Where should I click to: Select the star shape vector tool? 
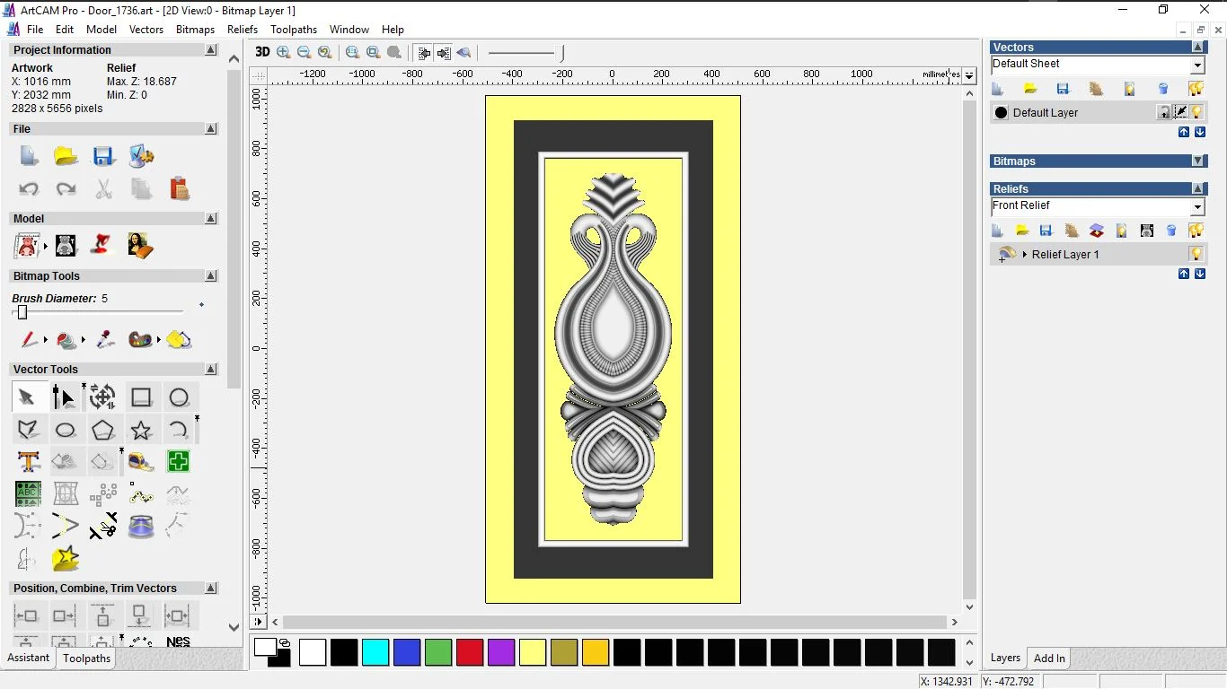point(141,430)
